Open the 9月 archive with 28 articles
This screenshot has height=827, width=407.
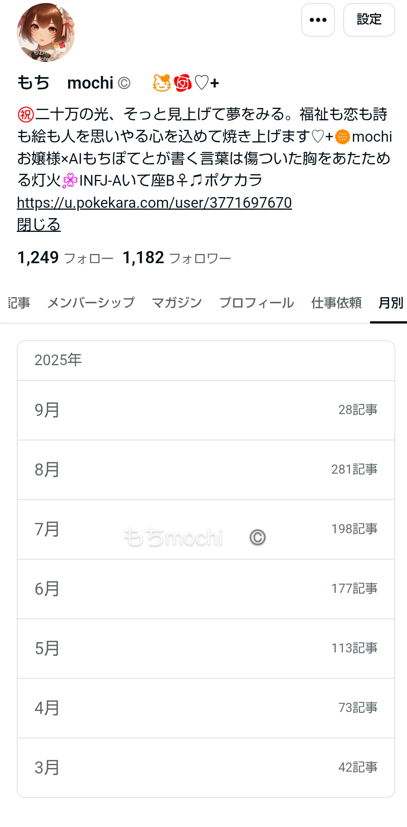pos(206,410)
